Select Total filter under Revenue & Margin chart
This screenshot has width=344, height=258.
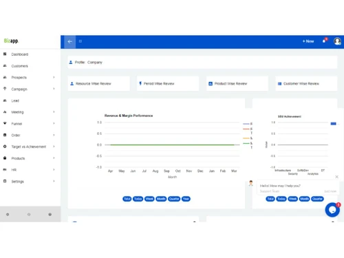coord(127,199)
